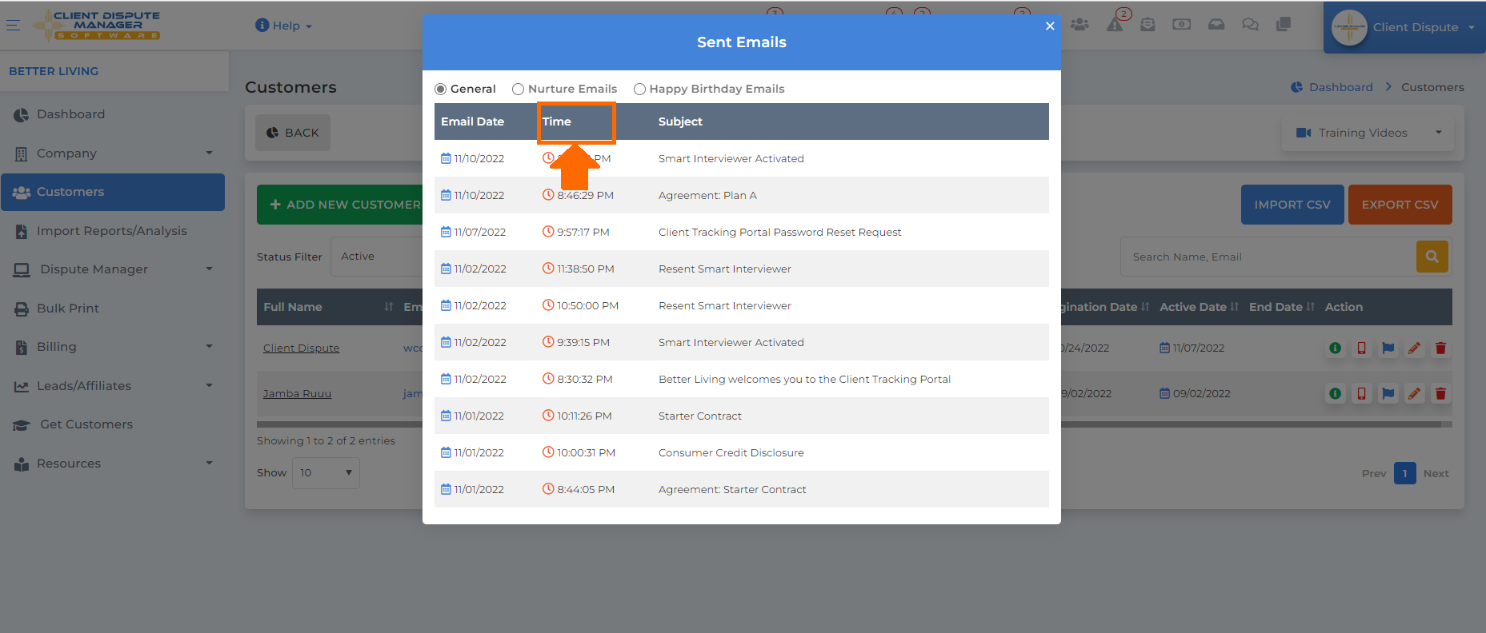Image resolution: width=1486 pixels, height=633 pixels.
Task: Click green info icon for Jamba Ruuu row
Action: click(1335, 393)
